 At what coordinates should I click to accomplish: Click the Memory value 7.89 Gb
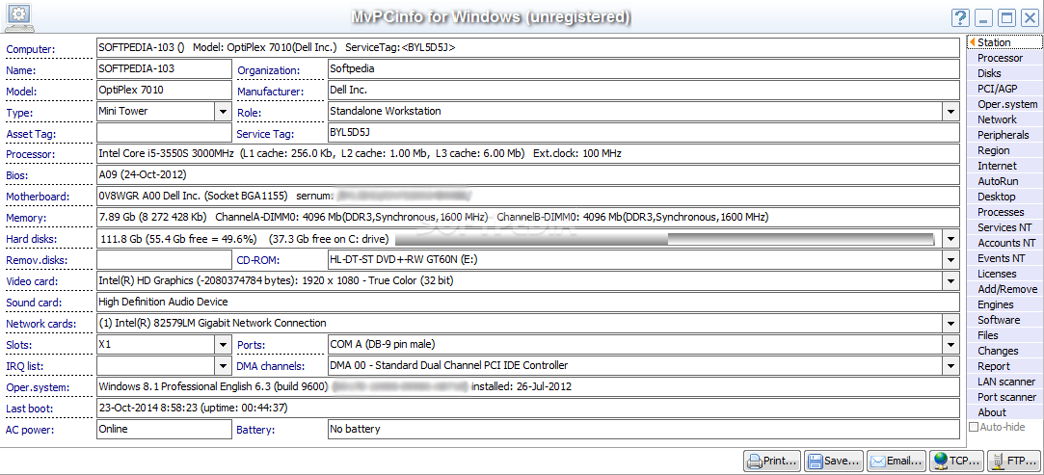coord(528,218)
